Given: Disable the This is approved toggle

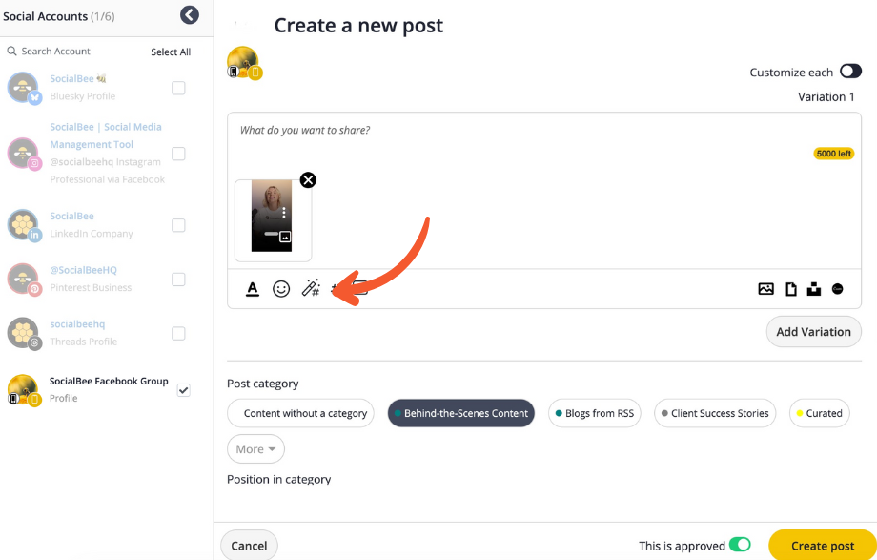Looking at the screenshot, I should coord(740,546).
